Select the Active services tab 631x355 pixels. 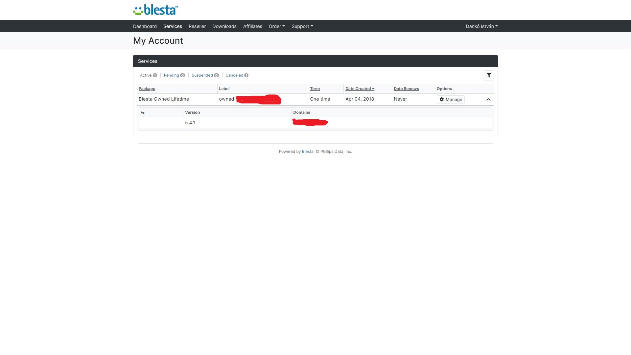click(149, 75)
